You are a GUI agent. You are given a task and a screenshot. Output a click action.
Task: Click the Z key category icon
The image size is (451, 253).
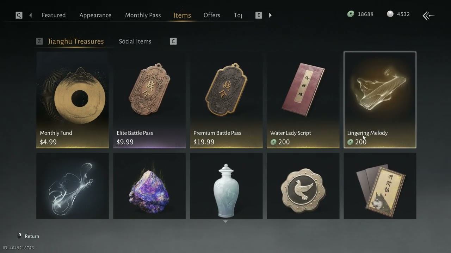point(39,41)
